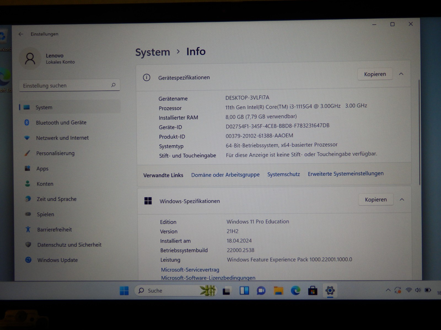441x330 pixels.
Task: Open the Microsoft-Software-Lizenzbedingungen link
Action: pos(208,278)
